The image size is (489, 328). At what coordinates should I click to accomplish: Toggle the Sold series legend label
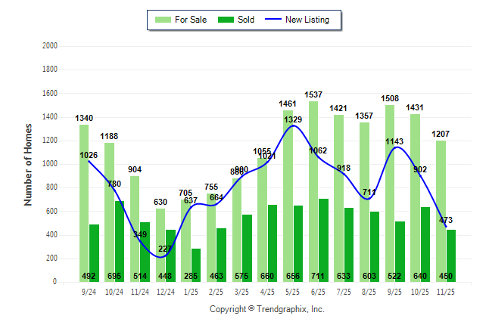click(x=246, y=20)
